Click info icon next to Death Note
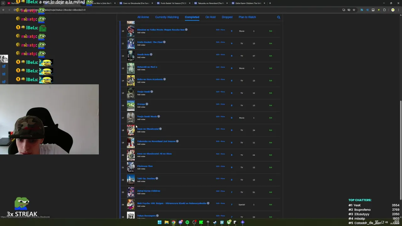Screen dimensions: 402x226 point(151,54)
